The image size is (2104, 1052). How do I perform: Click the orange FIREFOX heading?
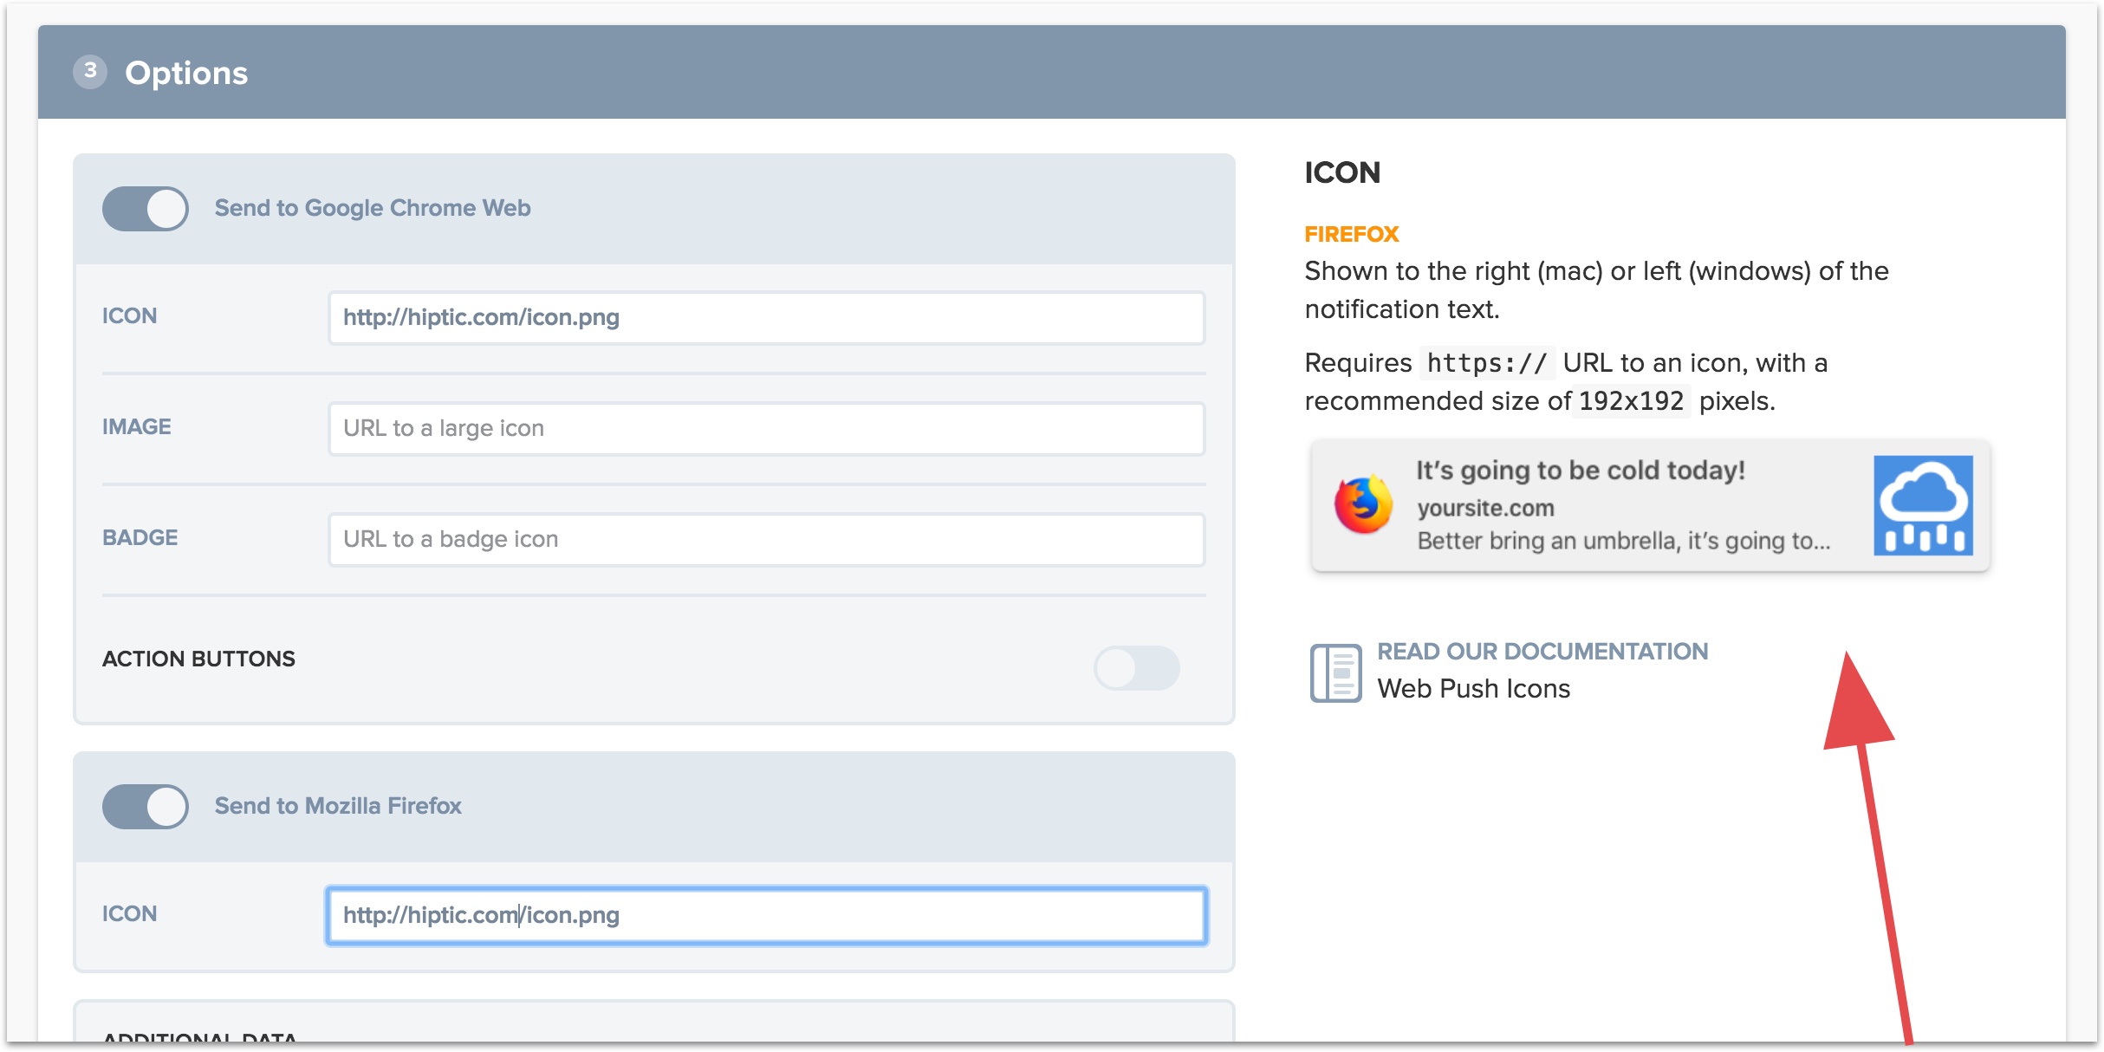(x=1352, y=235)
